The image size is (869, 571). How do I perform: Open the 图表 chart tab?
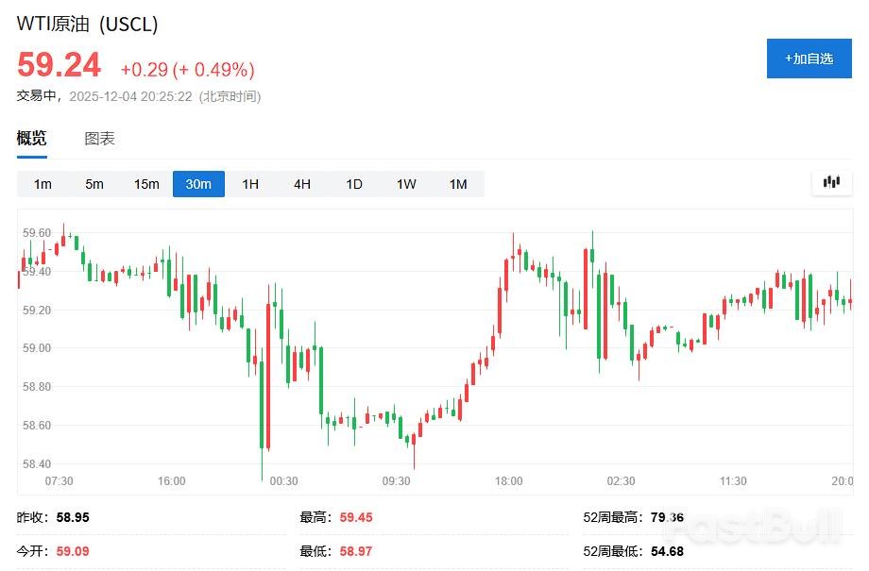(99, 138)
